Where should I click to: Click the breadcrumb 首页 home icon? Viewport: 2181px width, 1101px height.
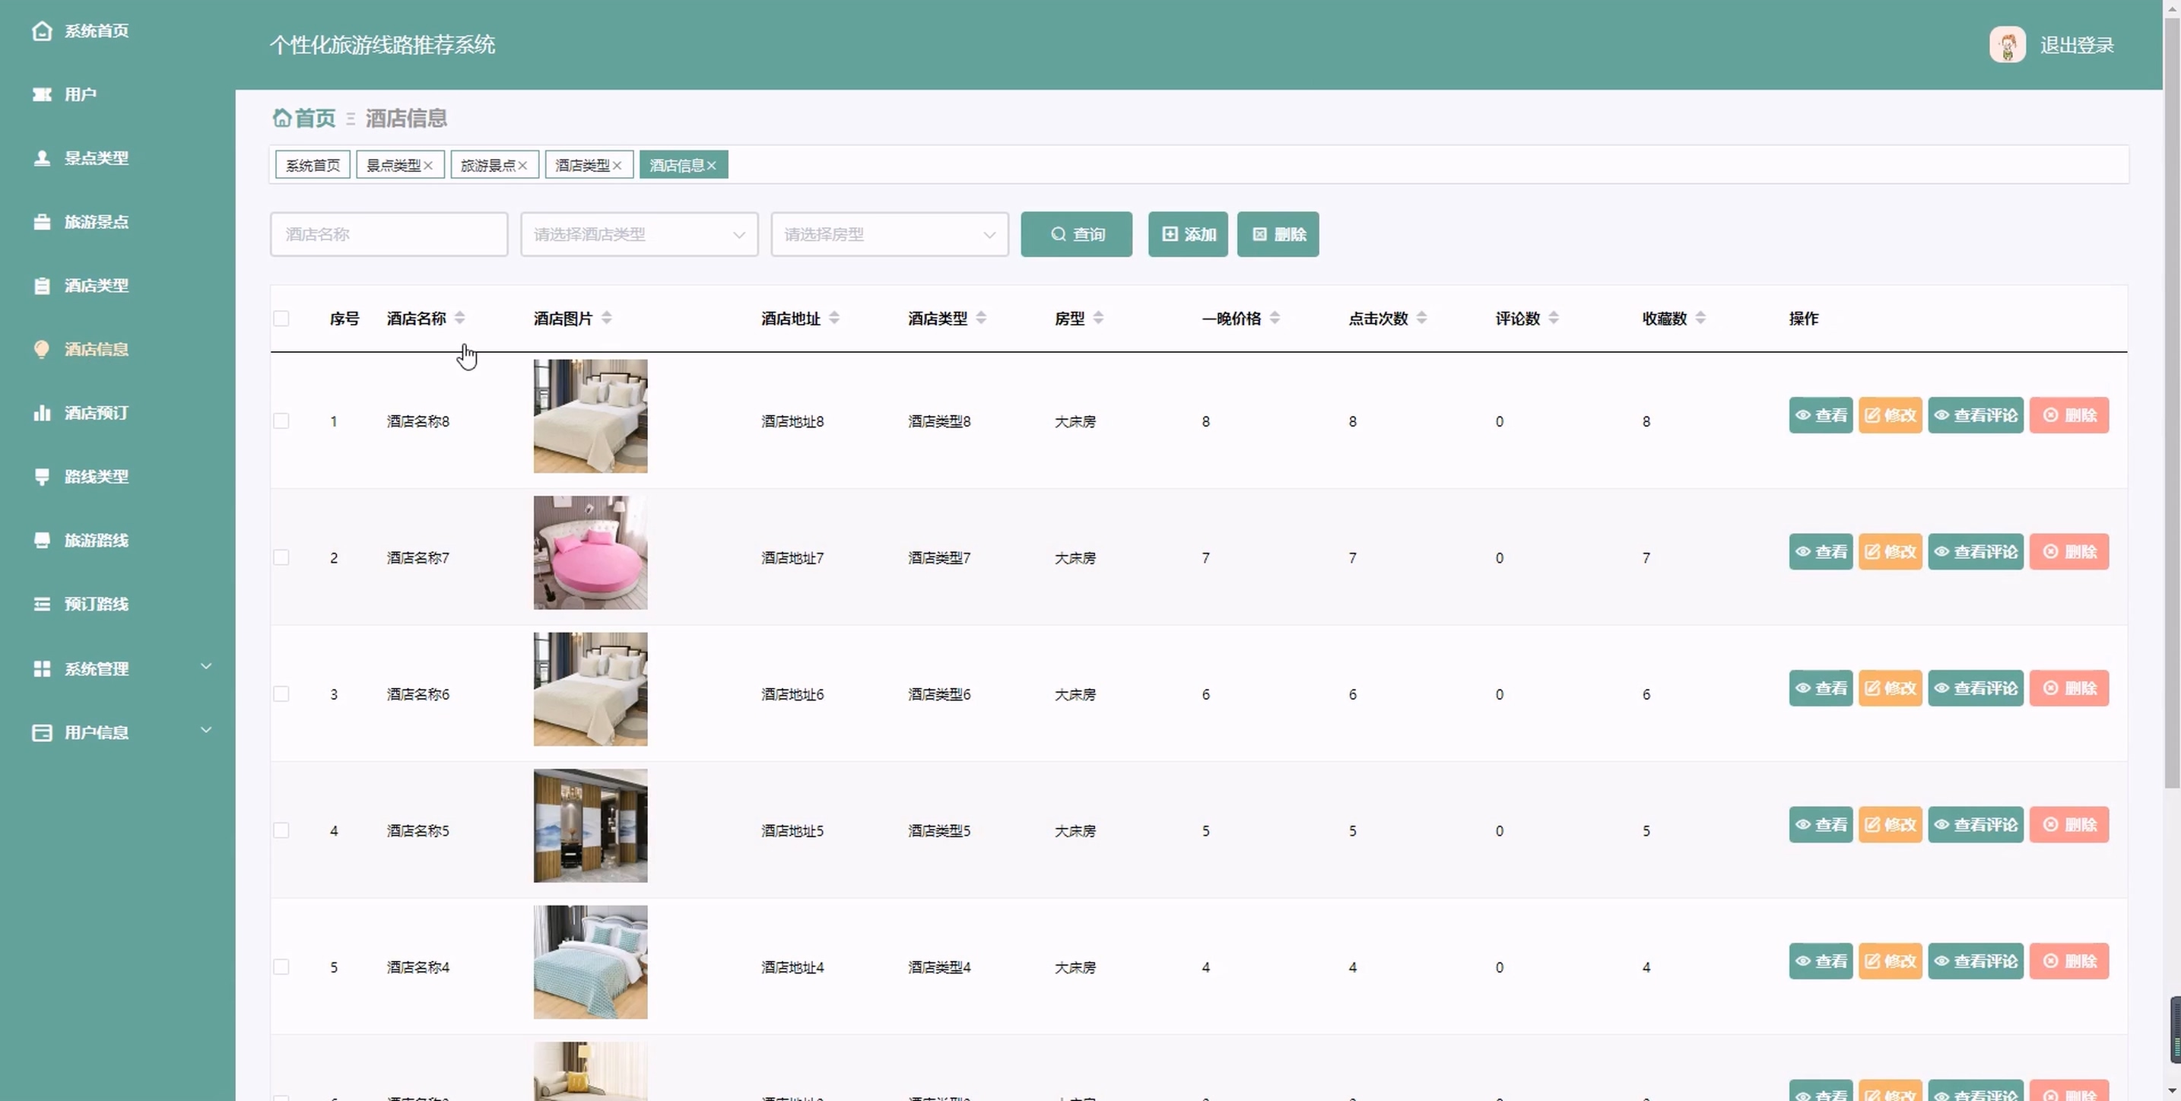click(282, 118)
